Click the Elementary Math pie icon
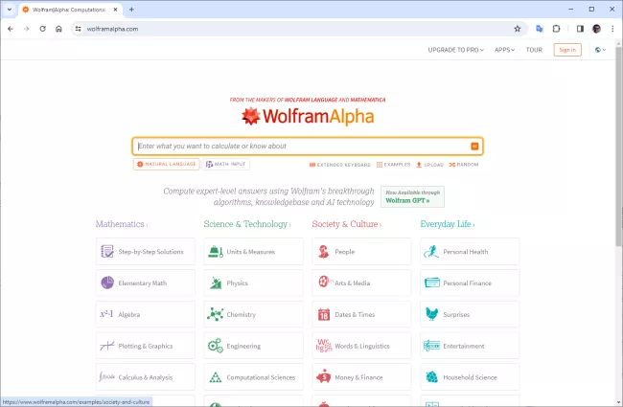 [106, 283]
